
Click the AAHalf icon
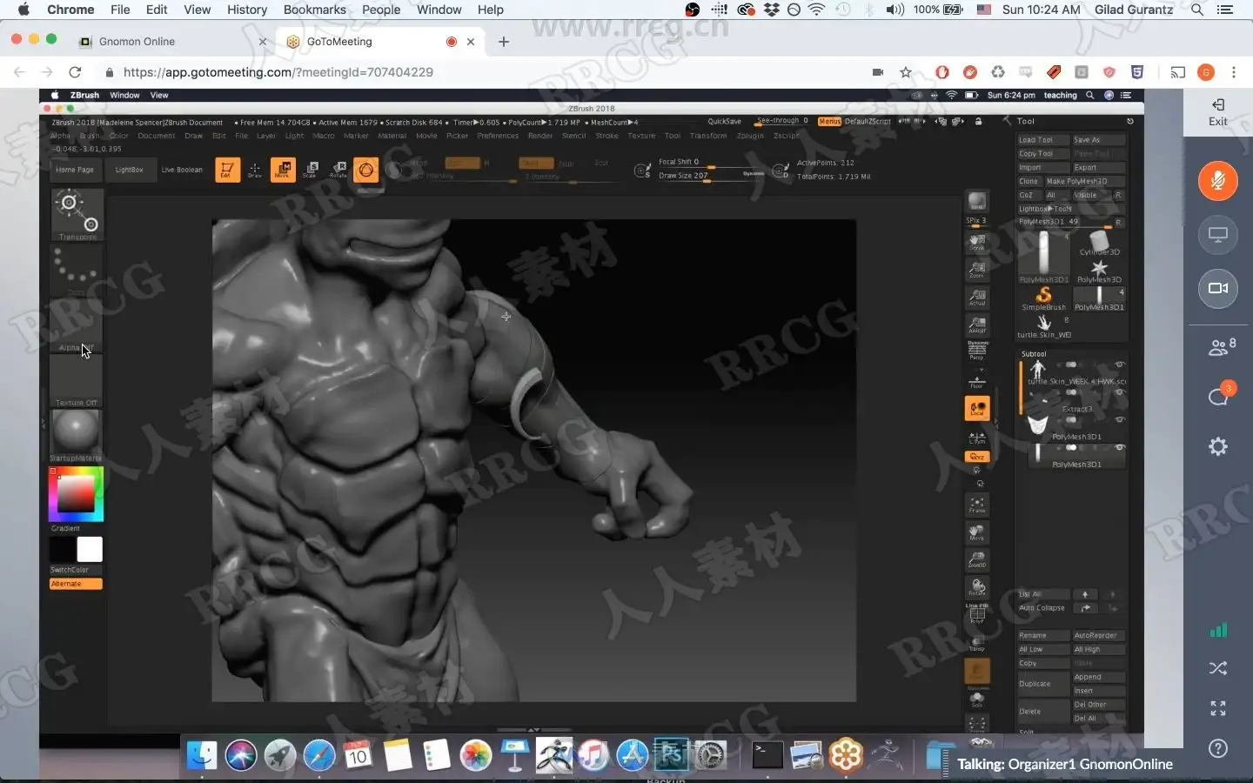[x=977, y=325]
